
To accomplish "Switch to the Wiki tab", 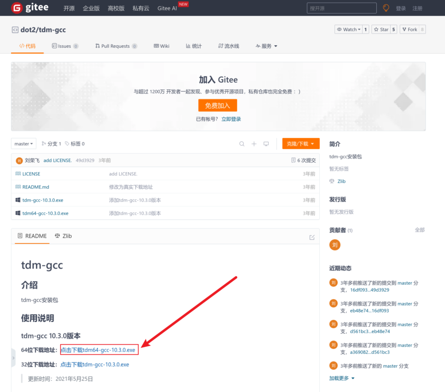I will tap(162, 46).
